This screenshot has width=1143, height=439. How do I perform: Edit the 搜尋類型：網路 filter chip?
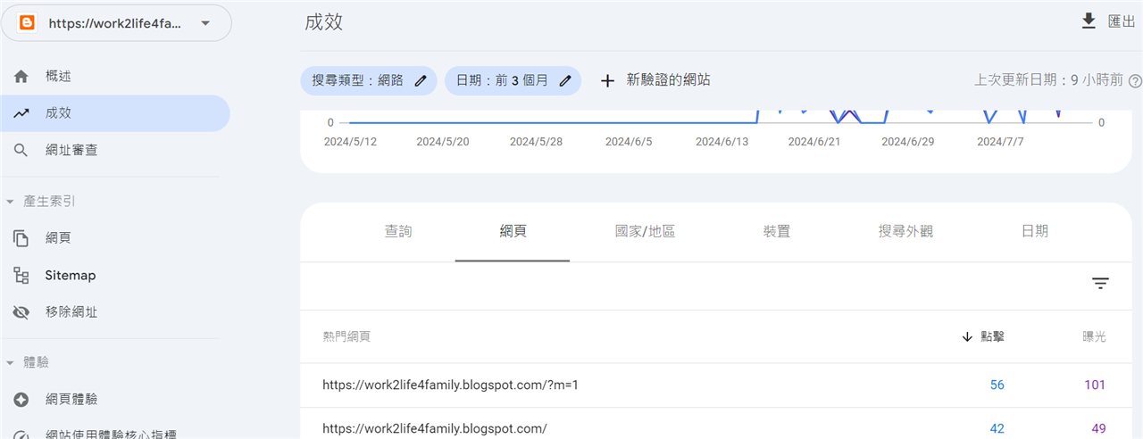(x=369, y=80)
